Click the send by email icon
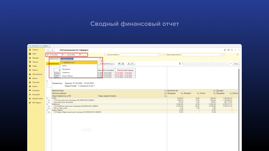This screenshot has height=151, width=269. (133, 64)
